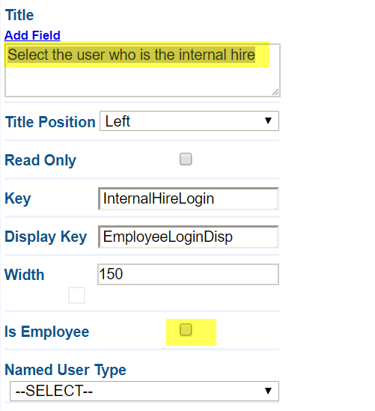Click the Key field containing InternalHireLogin
This screenshot has height=411, width=375.
tap(189, 198)
